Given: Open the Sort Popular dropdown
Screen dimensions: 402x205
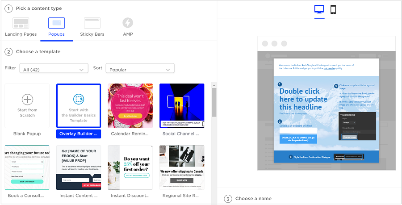Looking at the screenshot, I should (x=140, y=68).
